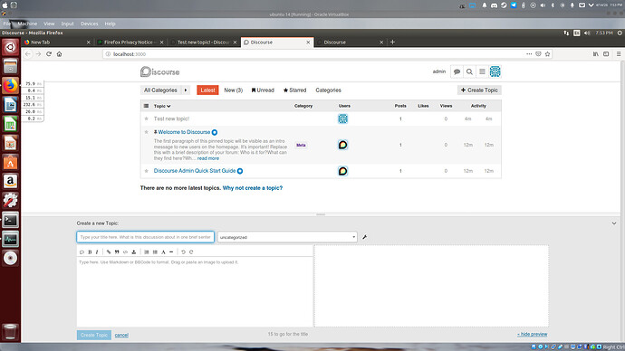Viewport: 625px width, 351px height.
Task: Click the Discourse logo
Action: tap(159, 71)
